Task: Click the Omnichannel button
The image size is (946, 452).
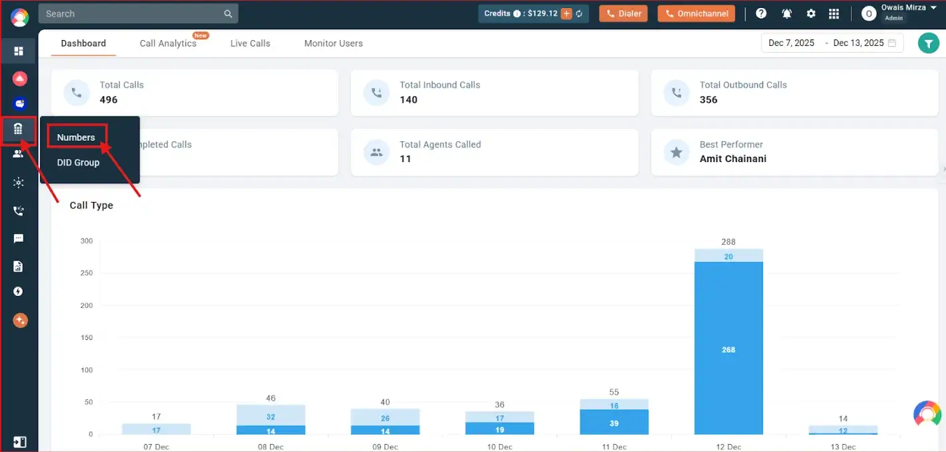Action: 696,13
